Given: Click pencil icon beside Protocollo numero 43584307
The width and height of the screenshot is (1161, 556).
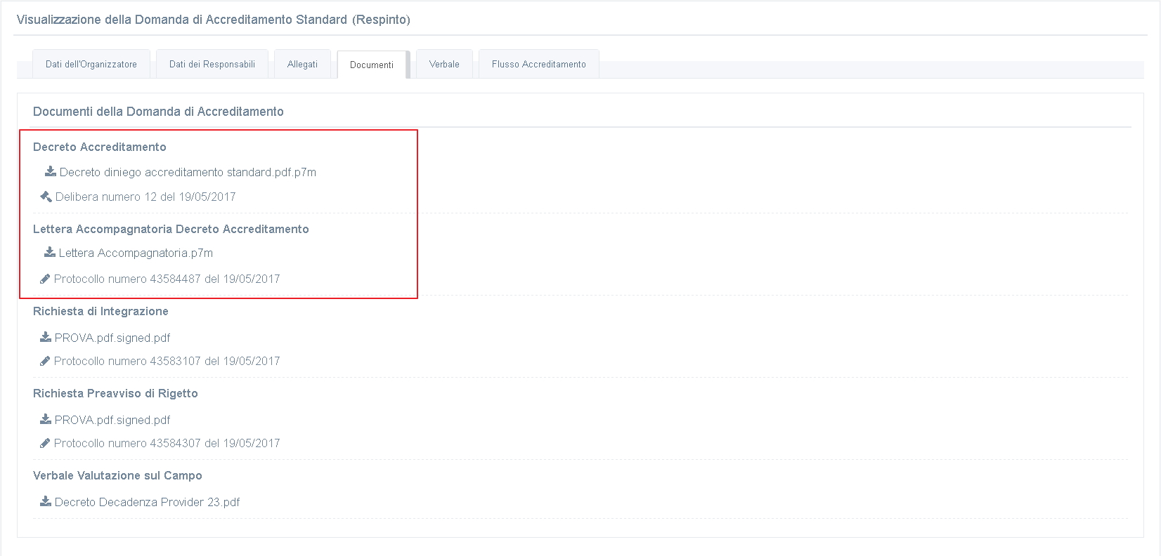Looking at the screenshot, I should 45,443.
